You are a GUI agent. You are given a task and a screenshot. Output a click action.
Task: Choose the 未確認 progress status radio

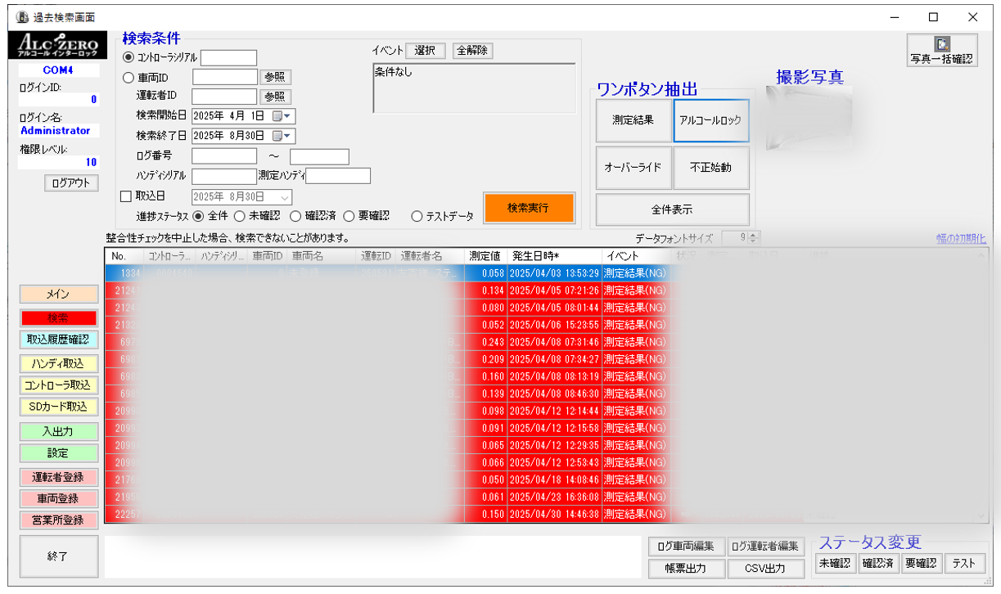[x=239, y=216]
